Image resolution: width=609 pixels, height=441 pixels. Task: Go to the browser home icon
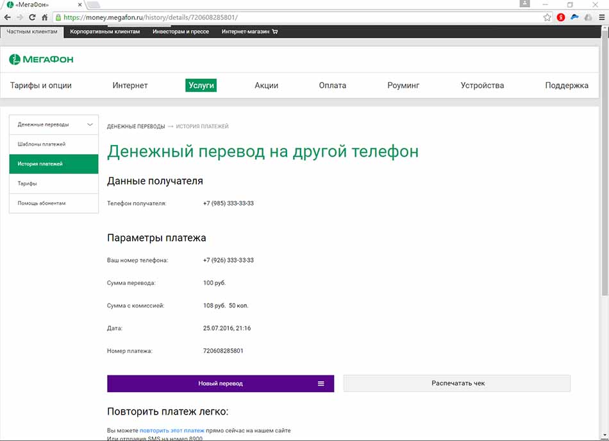(x=45, y=17)
